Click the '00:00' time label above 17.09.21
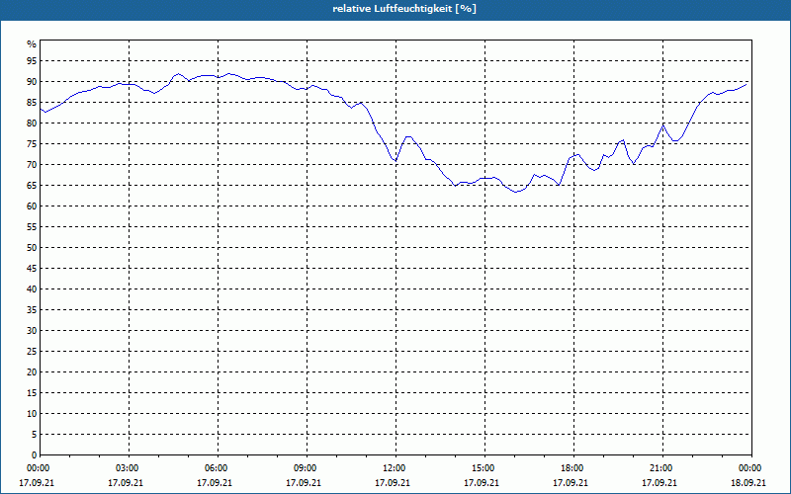The image size is (791, 494). [x=38, y=468]
